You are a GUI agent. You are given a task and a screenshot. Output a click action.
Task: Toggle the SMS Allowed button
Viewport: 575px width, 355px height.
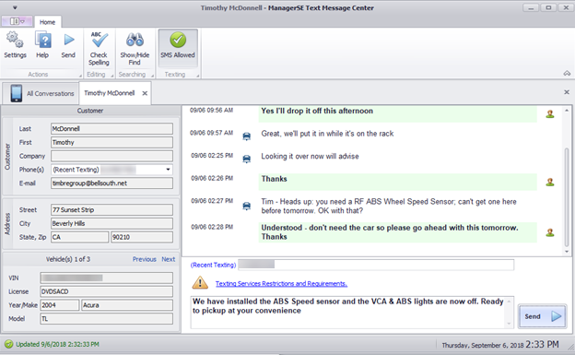[x=178, y=48]
